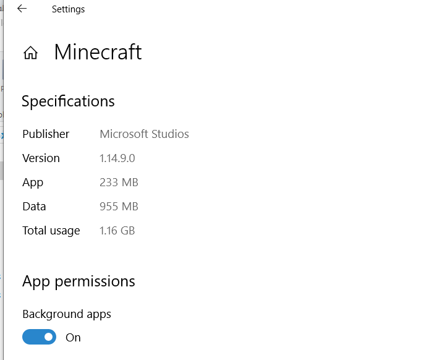Click the App permissions heading
This screenshot has height=360, width=426.
point(79,281)
